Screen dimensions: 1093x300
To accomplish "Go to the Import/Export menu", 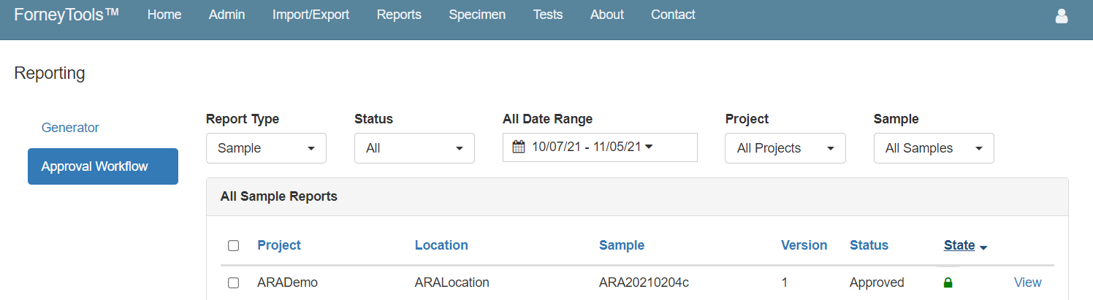I will (311, 15).
